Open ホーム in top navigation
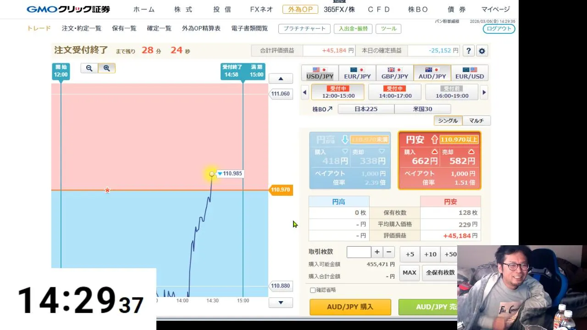This screenshot has height=330, width=587. click(144, 9)
